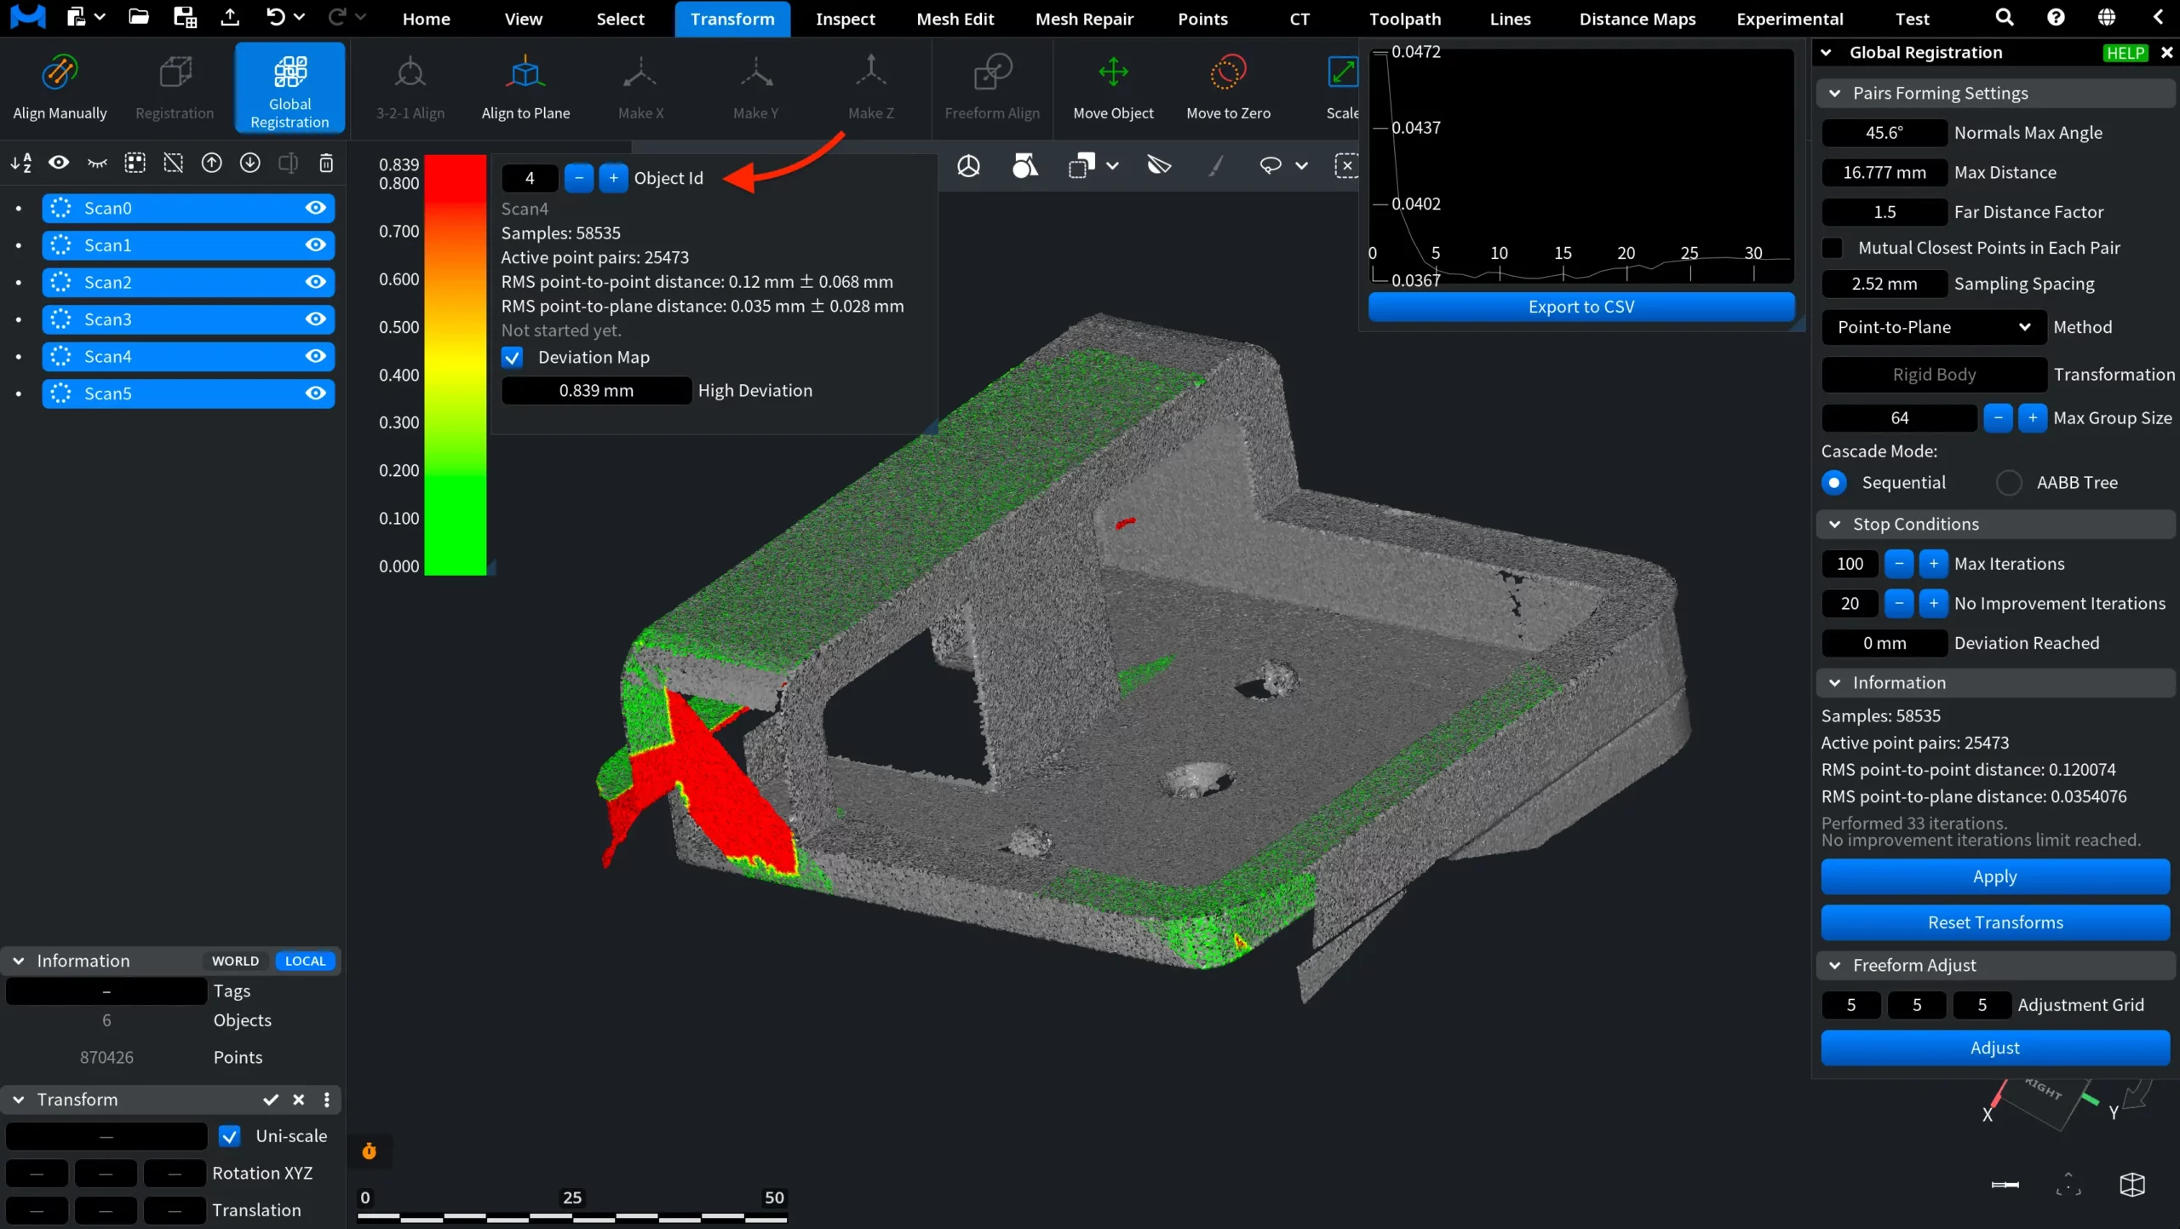2180x1229 pixels.
Task: Click the fit-to-view cube icon
Action: tap(2132, 1185)
